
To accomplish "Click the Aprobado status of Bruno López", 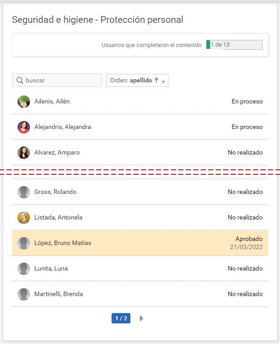I will [249, 239].
